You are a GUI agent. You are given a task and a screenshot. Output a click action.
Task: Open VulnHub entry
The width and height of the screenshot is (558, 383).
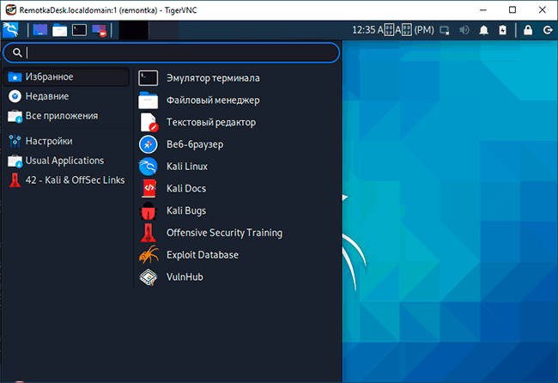pyautogui.click(x=238, y=277)
